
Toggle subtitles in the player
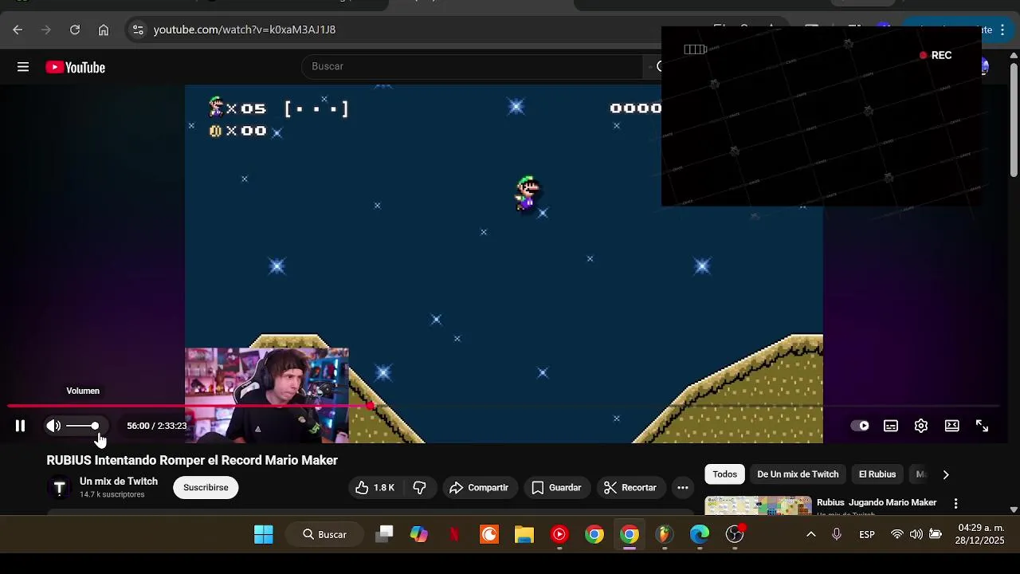tap(891, 426)
